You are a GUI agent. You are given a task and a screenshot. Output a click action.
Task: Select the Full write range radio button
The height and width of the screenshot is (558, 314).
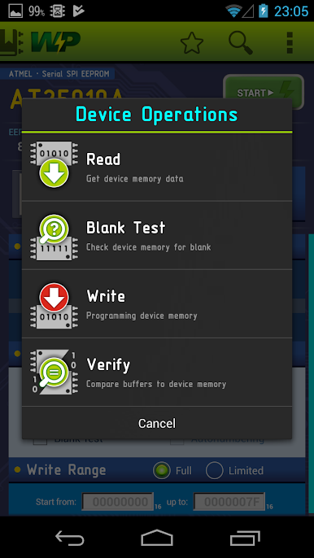[162, 470]
